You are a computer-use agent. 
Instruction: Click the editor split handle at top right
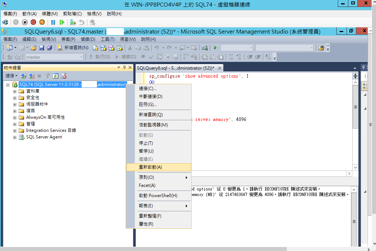(x=355, y=76)
